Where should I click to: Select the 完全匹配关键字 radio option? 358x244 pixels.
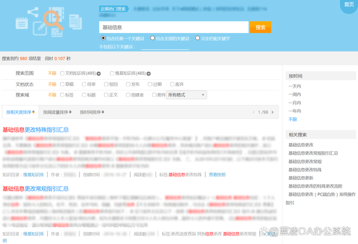pos(197,38)
